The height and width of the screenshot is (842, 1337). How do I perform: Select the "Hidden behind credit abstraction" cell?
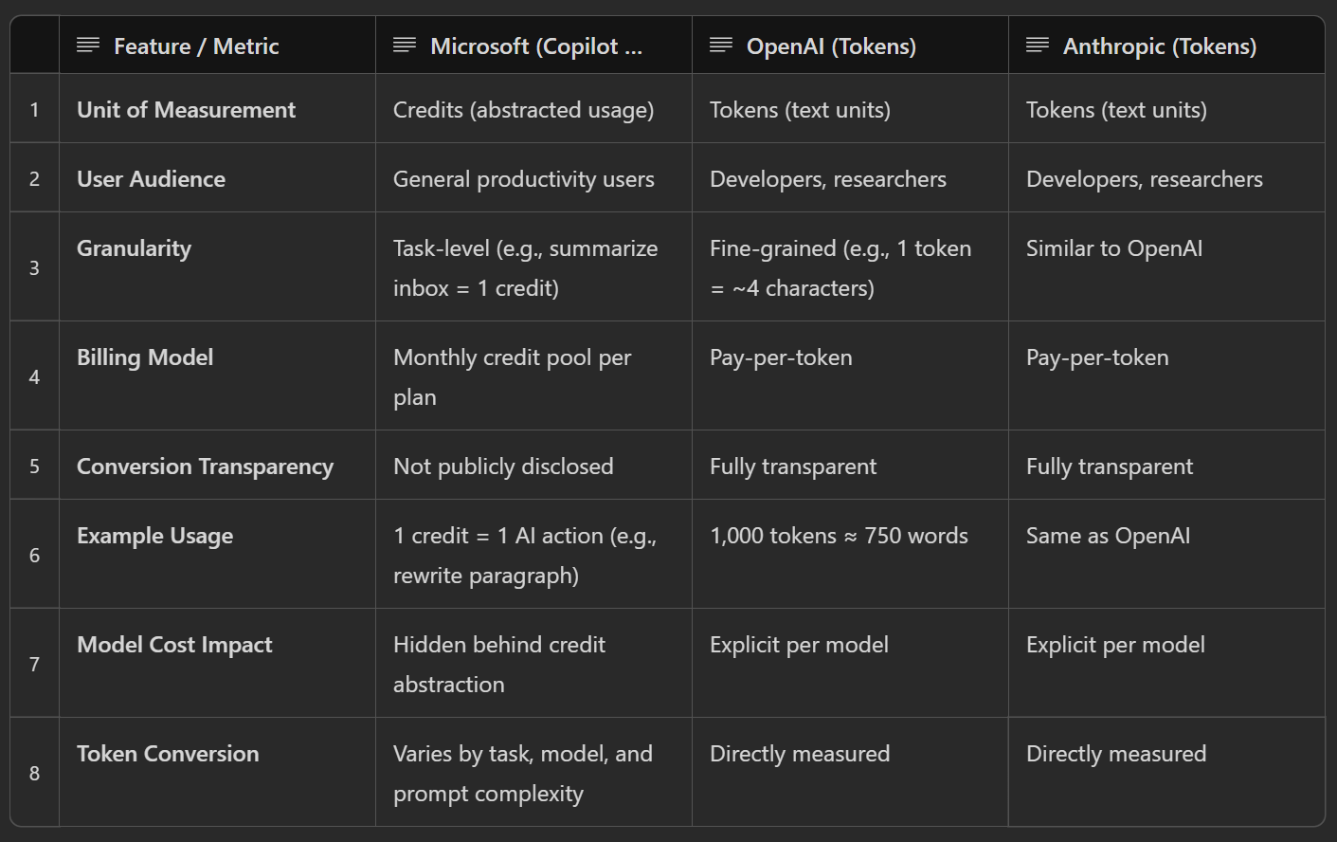coord(499,664)
